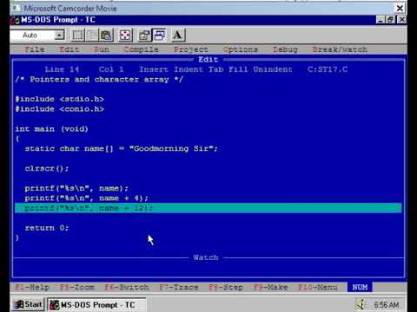Image resolution: width=417 pixels, height=312 pixels.
Task: Click the 'clrscr();' line
Action: click(x=47, y=168)
